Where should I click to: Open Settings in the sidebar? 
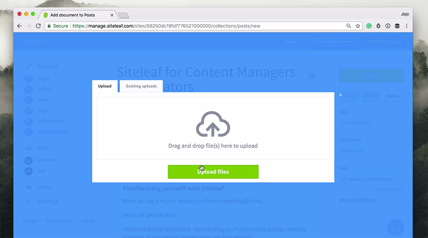(x=48, y=202)
